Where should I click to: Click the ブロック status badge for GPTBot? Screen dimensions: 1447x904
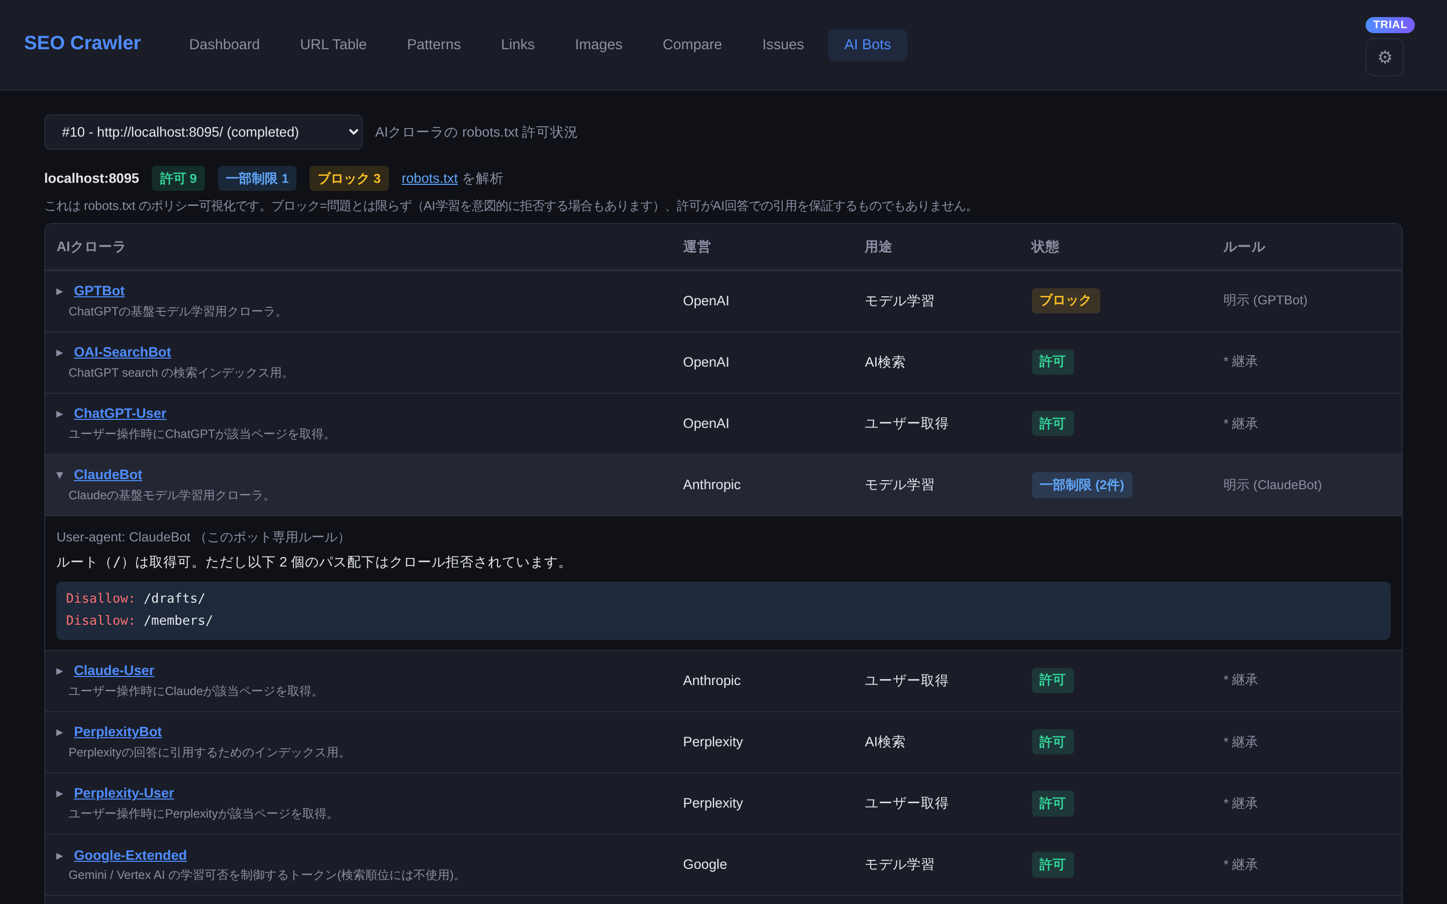pyautogui.click(x=1066, y=301)
